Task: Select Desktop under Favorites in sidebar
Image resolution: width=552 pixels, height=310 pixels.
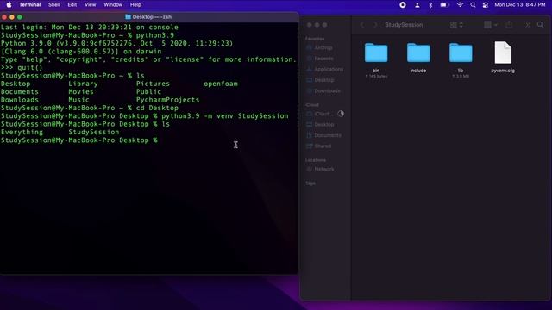Action: coord(324,80)
